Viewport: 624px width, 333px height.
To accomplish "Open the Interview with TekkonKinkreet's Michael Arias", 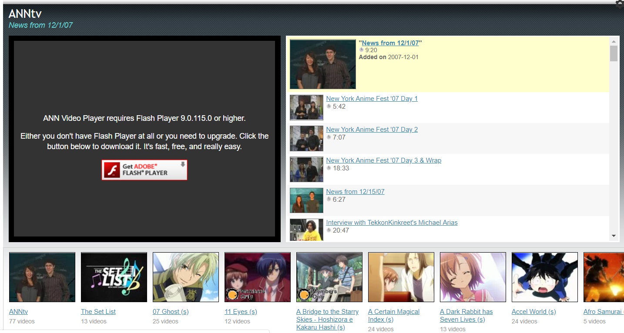I will pos(392,223).
